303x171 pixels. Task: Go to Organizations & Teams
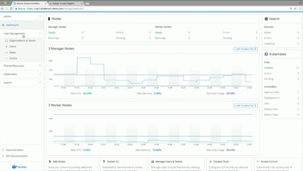[x=22, y=41]
